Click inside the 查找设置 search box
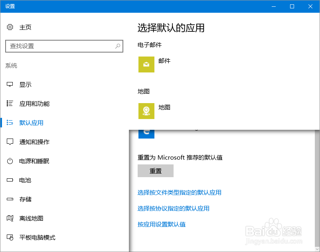This screenshot has width=320, height=252. (64, 46)
